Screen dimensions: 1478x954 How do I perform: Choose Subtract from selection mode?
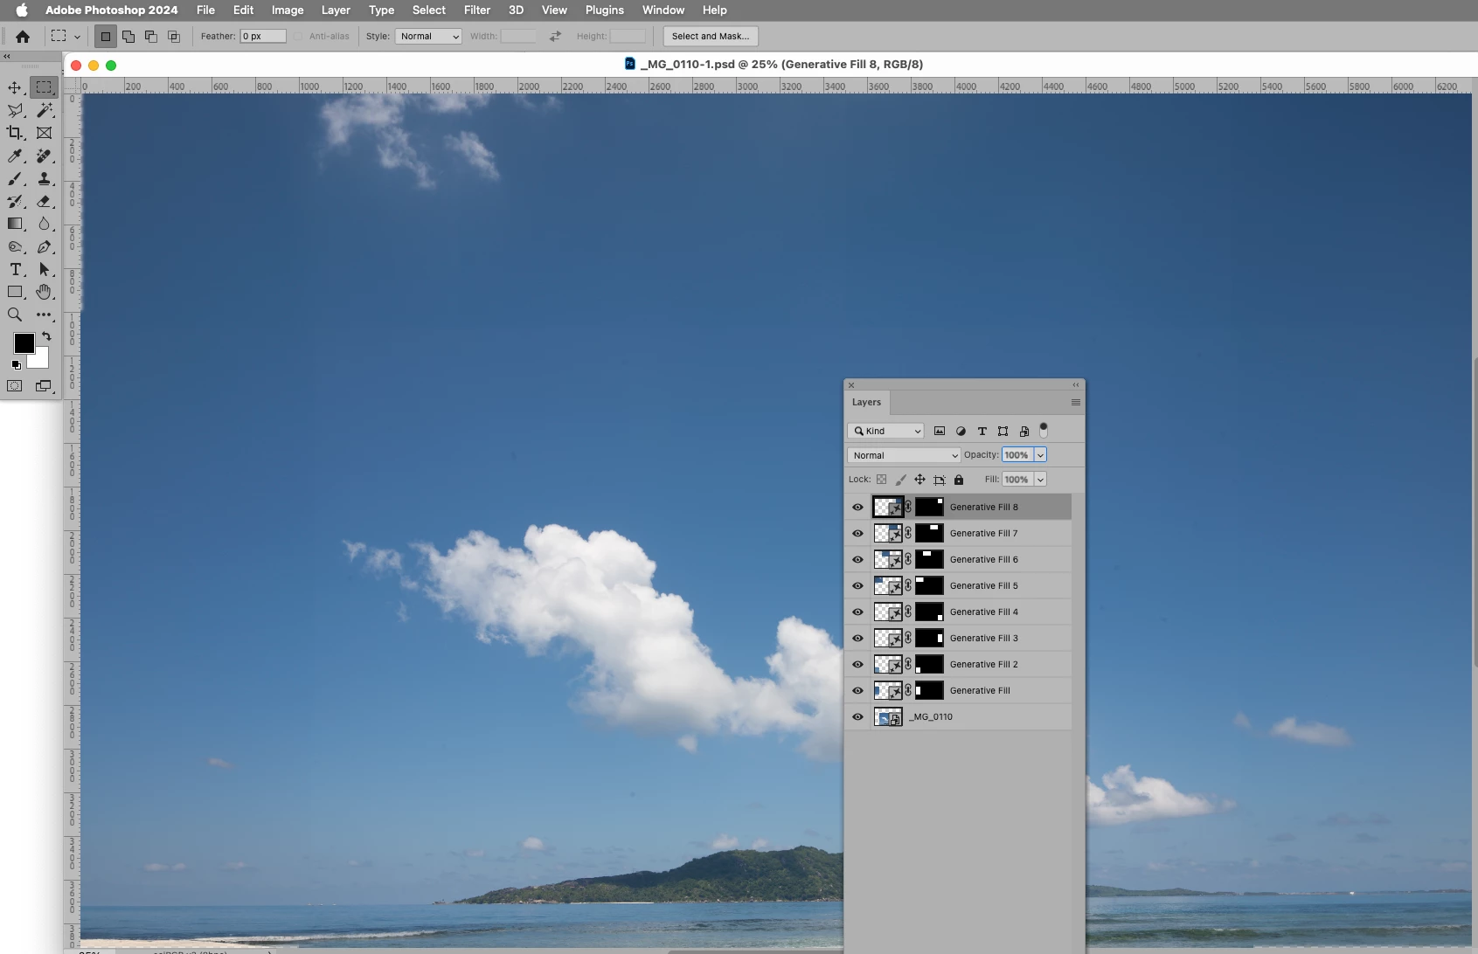151,36
